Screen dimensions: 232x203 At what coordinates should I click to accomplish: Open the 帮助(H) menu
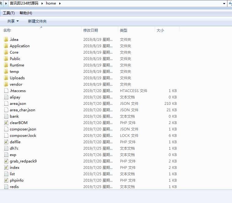pyautogui.click(x=26, y=13)
